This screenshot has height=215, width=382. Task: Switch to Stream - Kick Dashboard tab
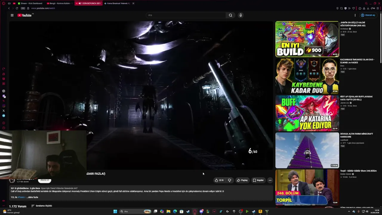[30, 3]
